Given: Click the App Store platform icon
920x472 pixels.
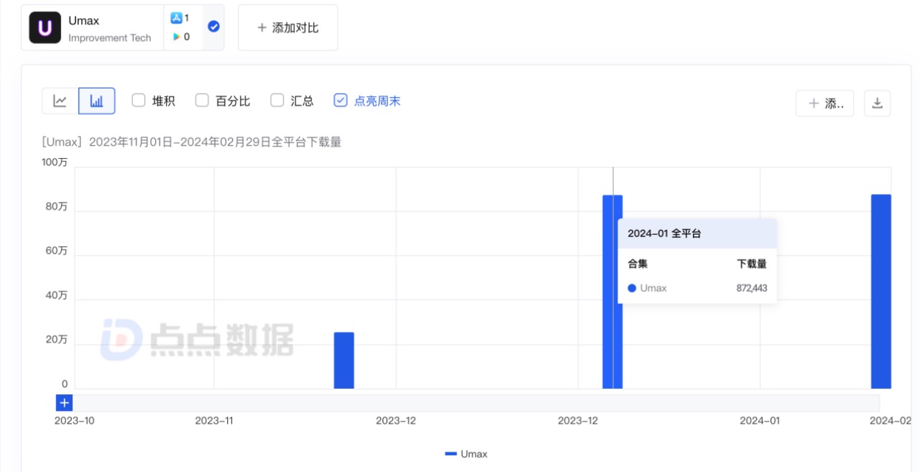Looking at the screenshot, I should click(x=176, y=18).
